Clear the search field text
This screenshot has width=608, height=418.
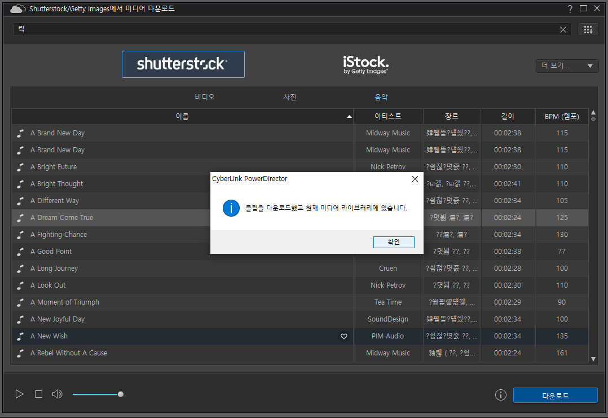tap(563, 29)
